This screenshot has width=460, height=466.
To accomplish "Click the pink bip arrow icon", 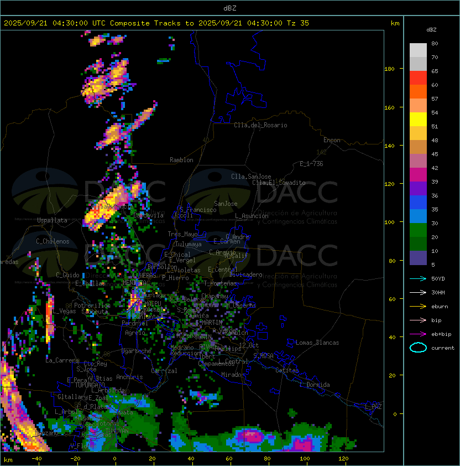I will (418, 320).
